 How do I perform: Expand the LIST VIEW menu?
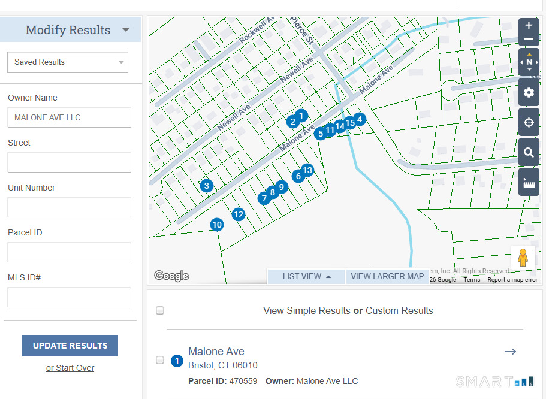tap(306, 276)
